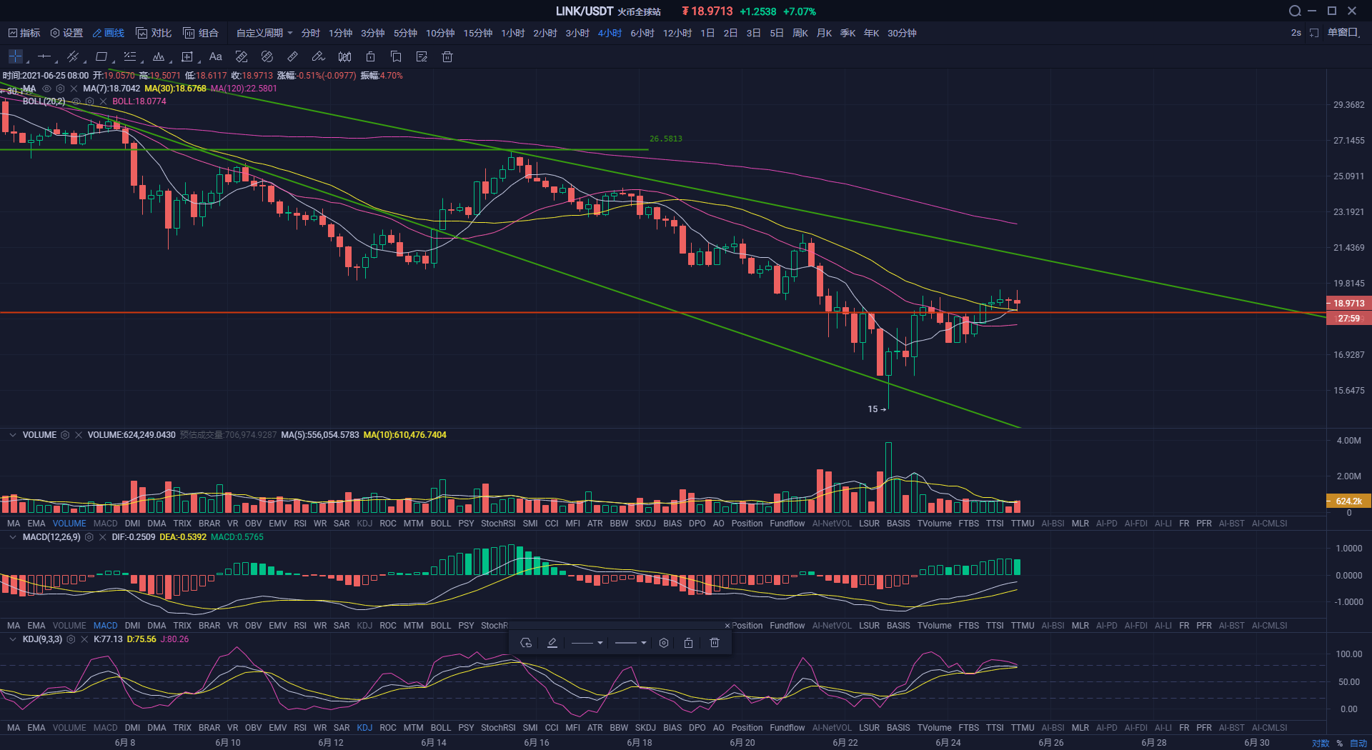Select 周K weekly timeframe
The height and width of the screenshot is (750, 1372).
pos(800,33)
